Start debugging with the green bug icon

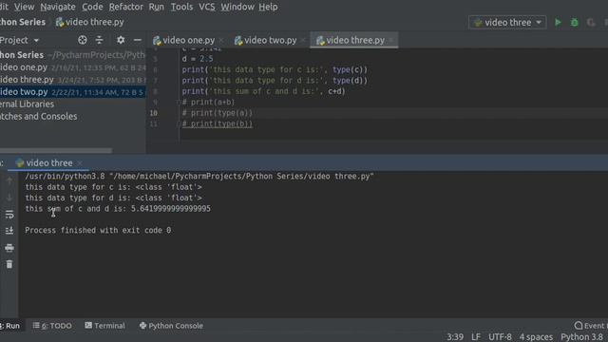(574, 23)
